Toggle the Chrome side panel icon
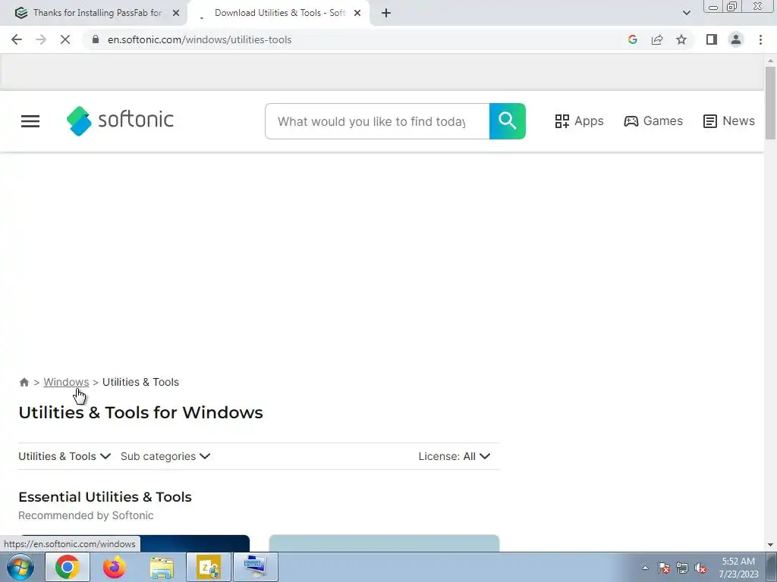777x582 pixels. coord(712,39)
